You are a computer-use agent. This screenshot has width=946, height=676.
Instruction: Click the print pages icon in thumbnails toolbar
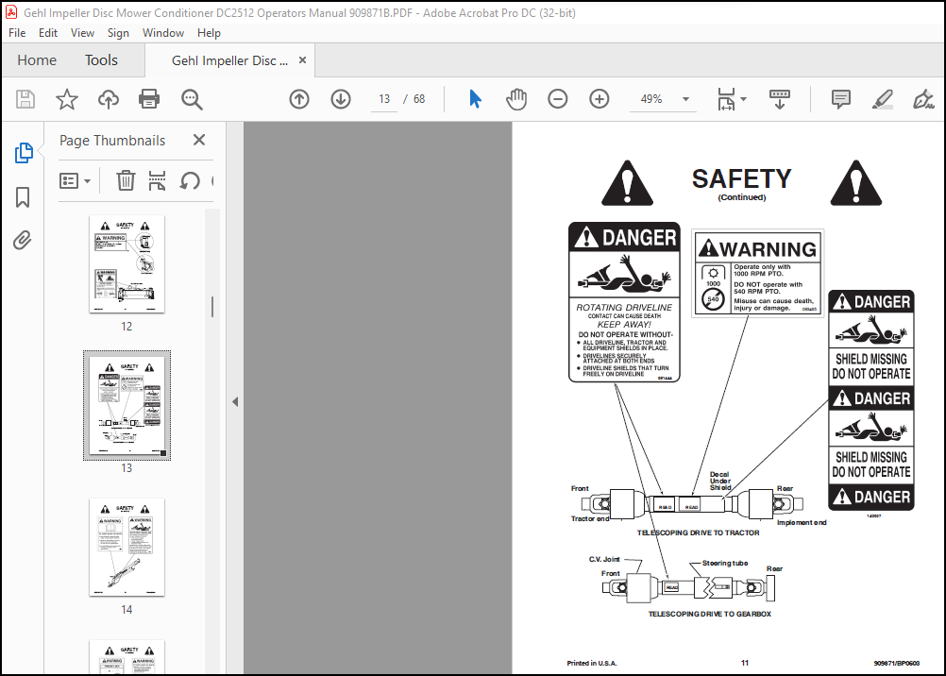[x=157, y=180]
